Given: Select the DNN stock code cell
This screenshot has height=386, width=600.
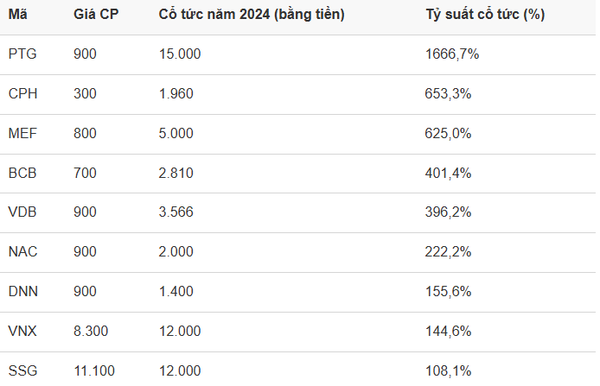Looking at the screenshot, I should 23,292.
